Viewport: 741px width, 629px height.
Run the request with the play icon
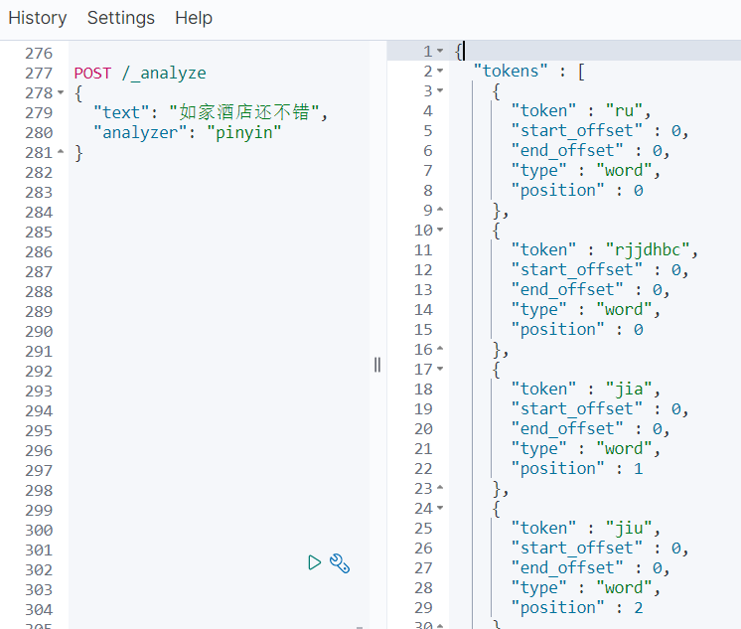tap(314, 562)
